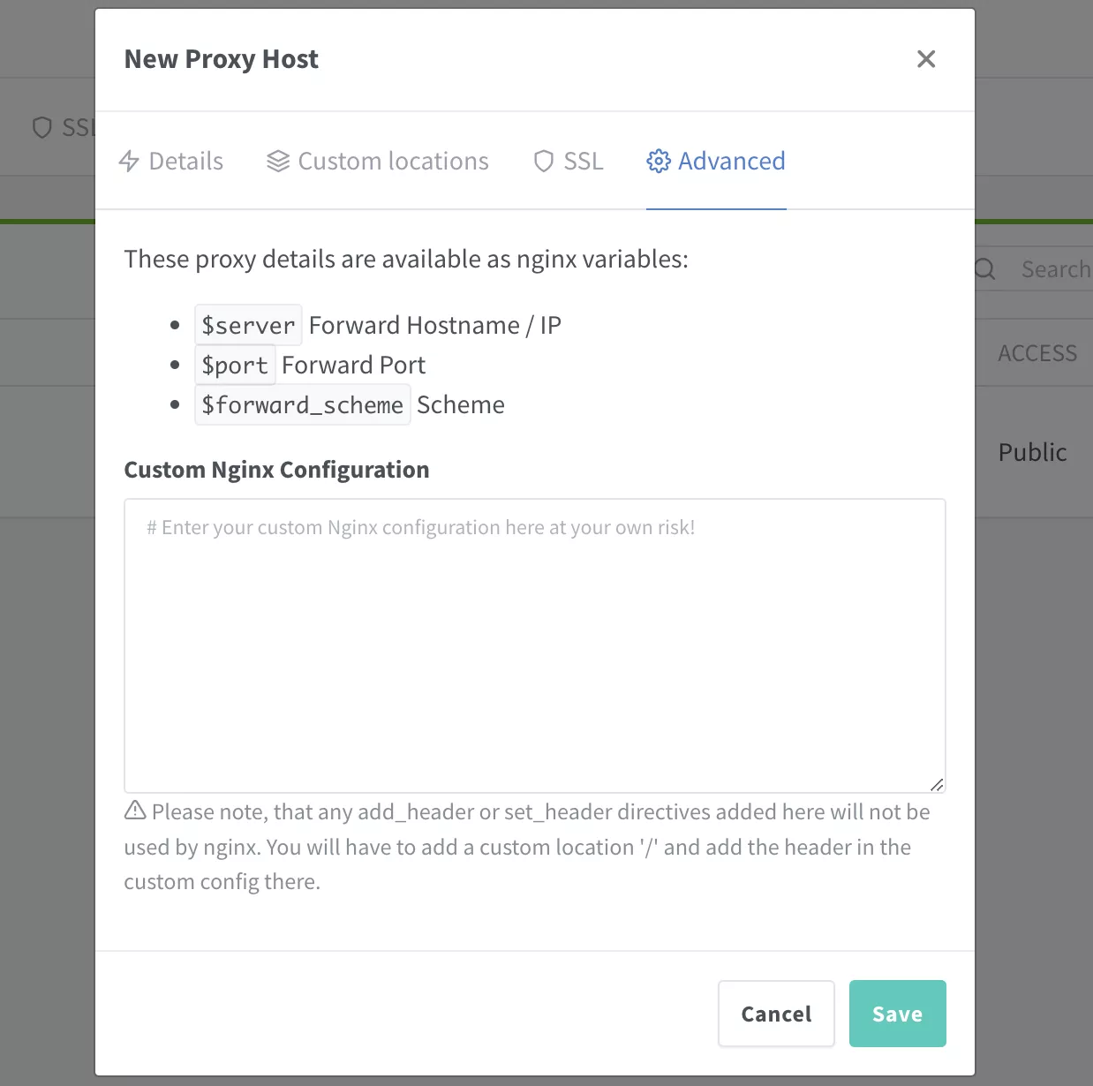Switch to the Details tab
The width and height of the screenshot is (1093, 1086).
pyautogui.click(x=170, y=161)
